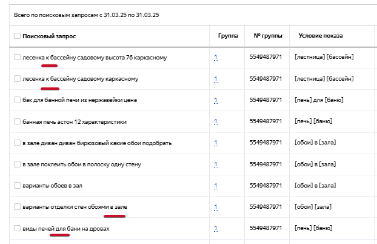Click query text 'виды печей для бани на дровах'

tap(66, 229)
